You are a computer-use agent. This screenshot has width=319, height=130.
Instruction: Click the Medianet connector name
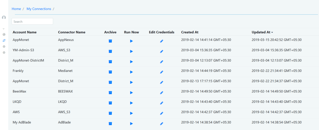65,70
